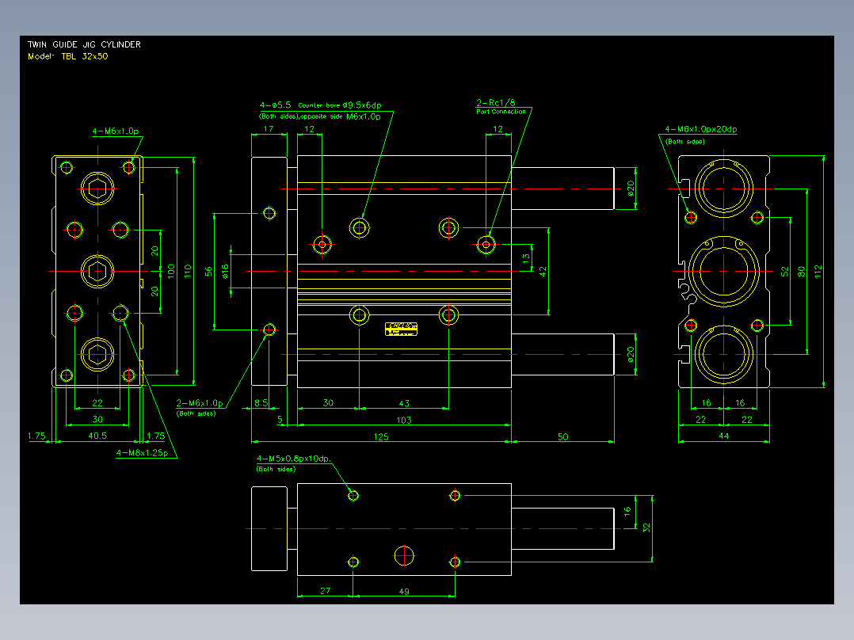Select the '40.5' width dimension
854x640 pixels.
tap(97, 436)
